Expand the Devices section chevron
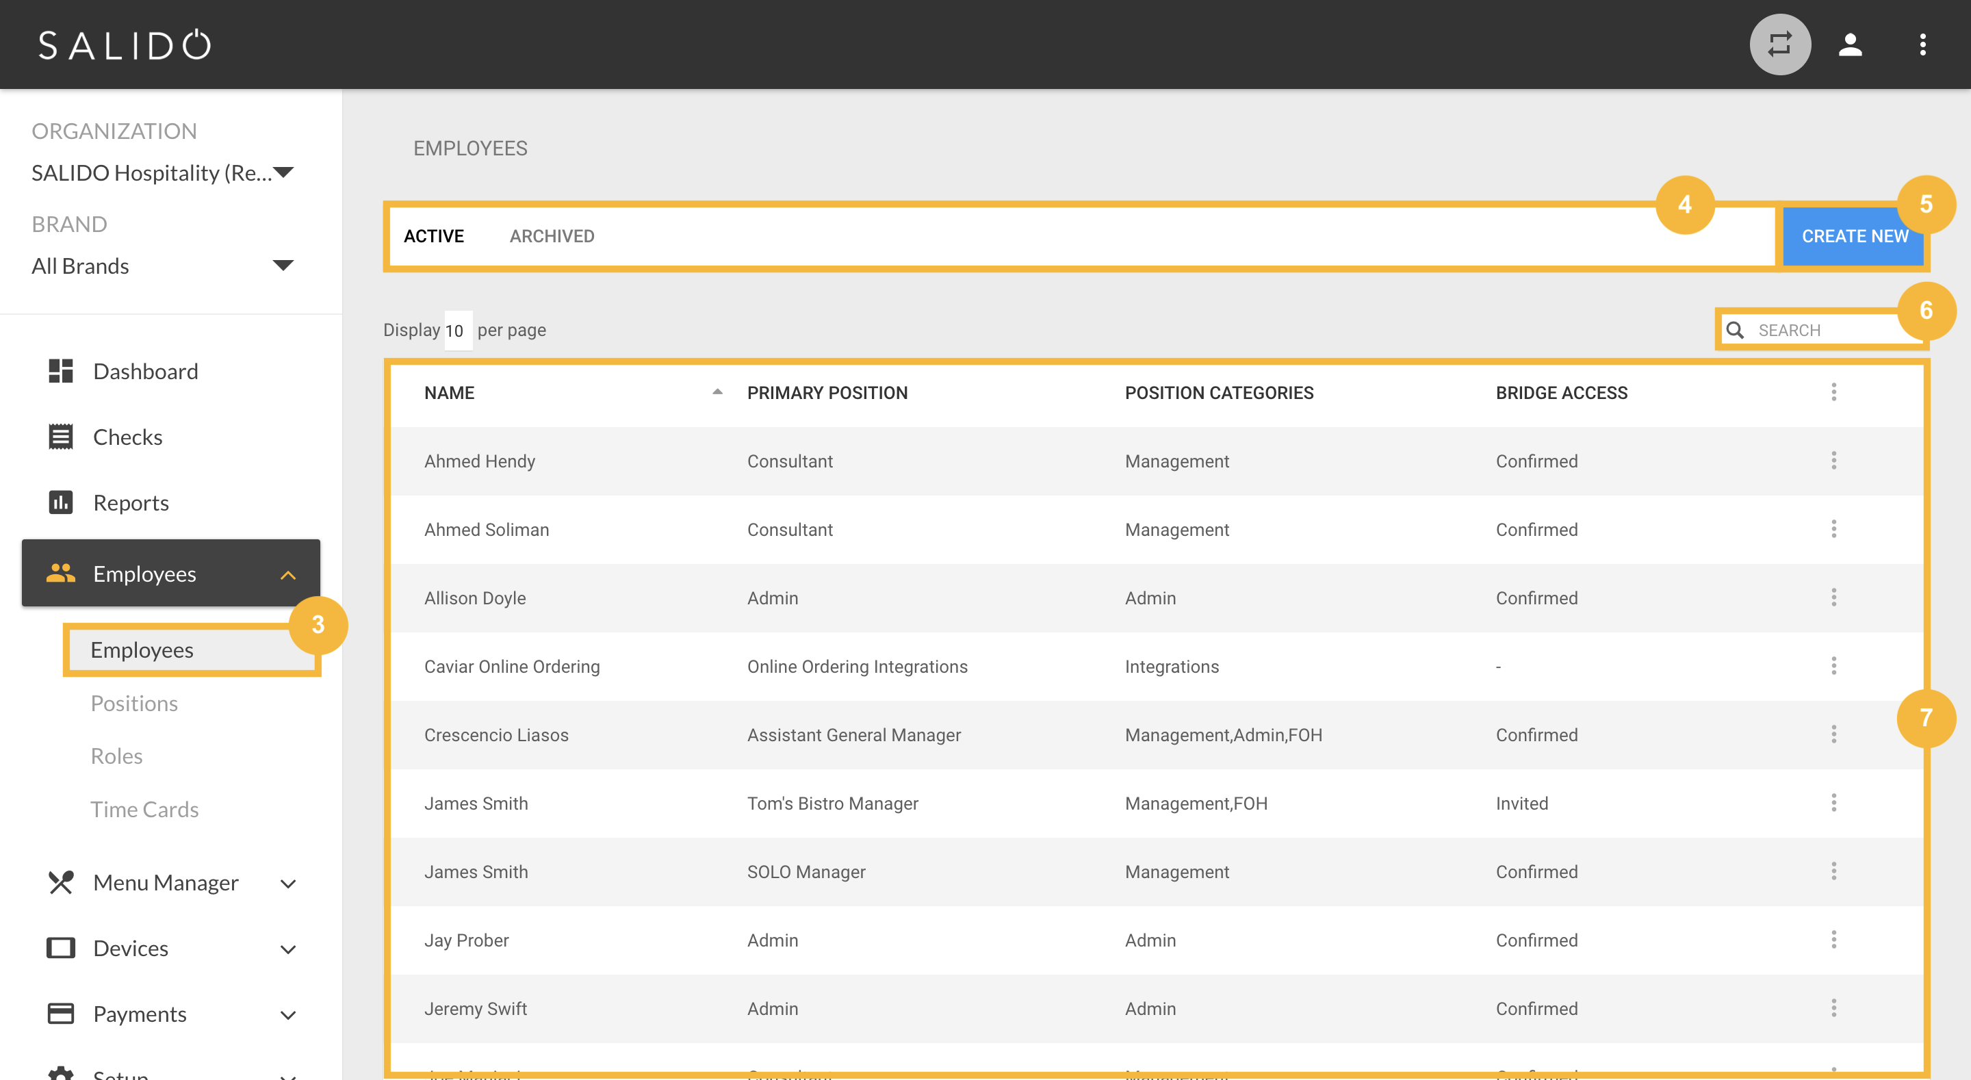1971x1080 pixels. pyautogui.click(x=287, y=949)
